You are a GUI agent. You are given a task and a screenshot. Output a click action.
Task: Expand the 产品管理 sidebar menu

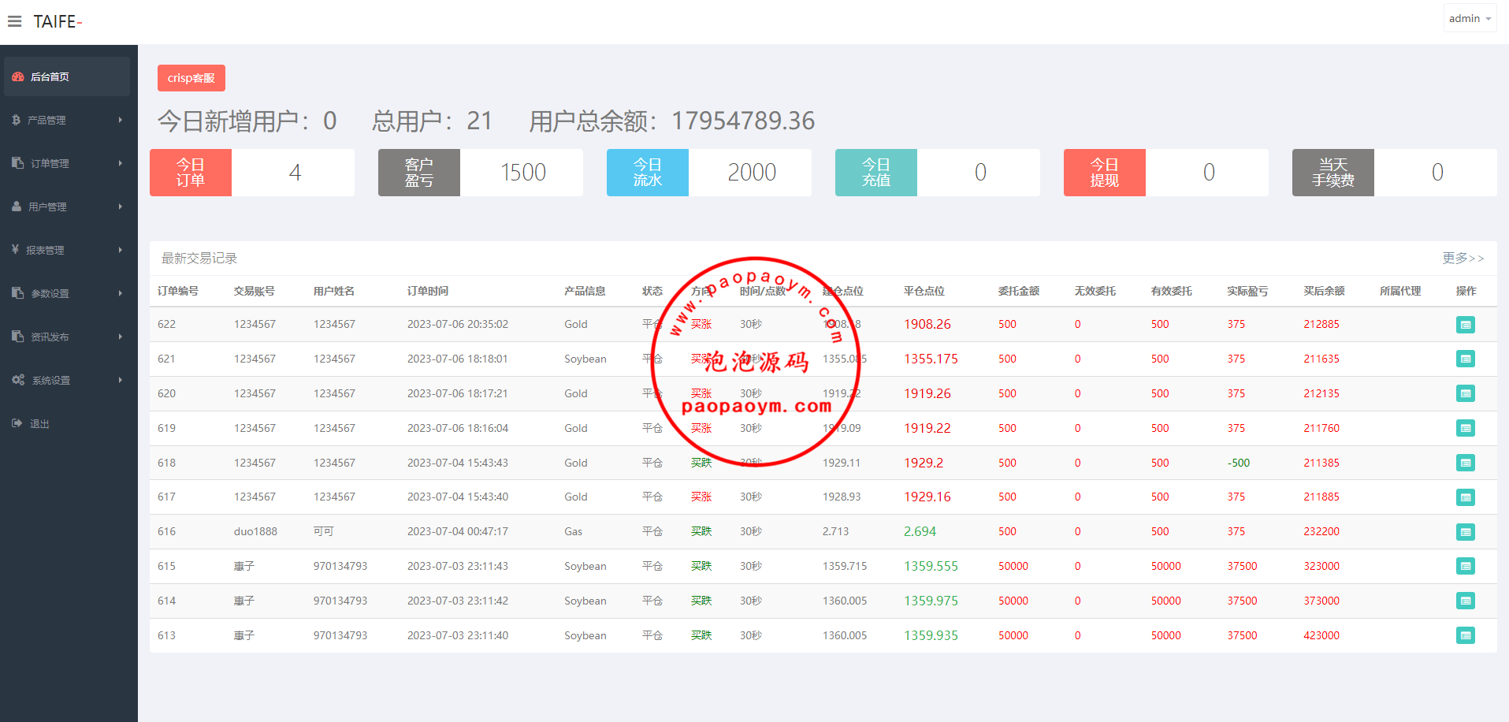[68, 120]
